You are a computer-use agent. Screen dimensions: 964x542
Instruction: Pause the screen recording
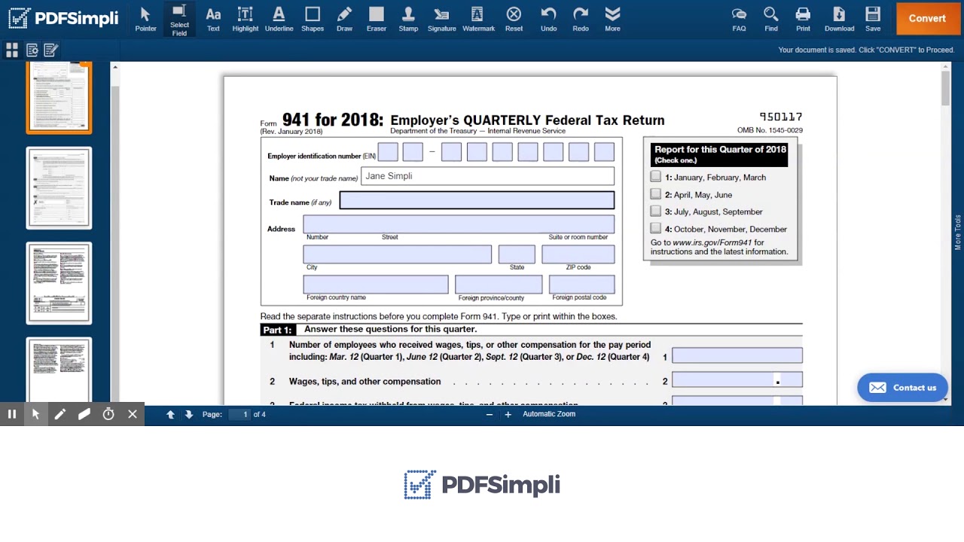pyautogui.click(x=12, y=414)
